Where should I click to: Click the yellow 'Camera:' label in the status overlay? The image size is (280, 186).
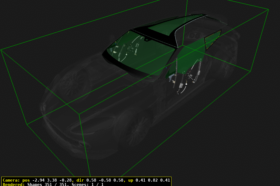(11, 180)
